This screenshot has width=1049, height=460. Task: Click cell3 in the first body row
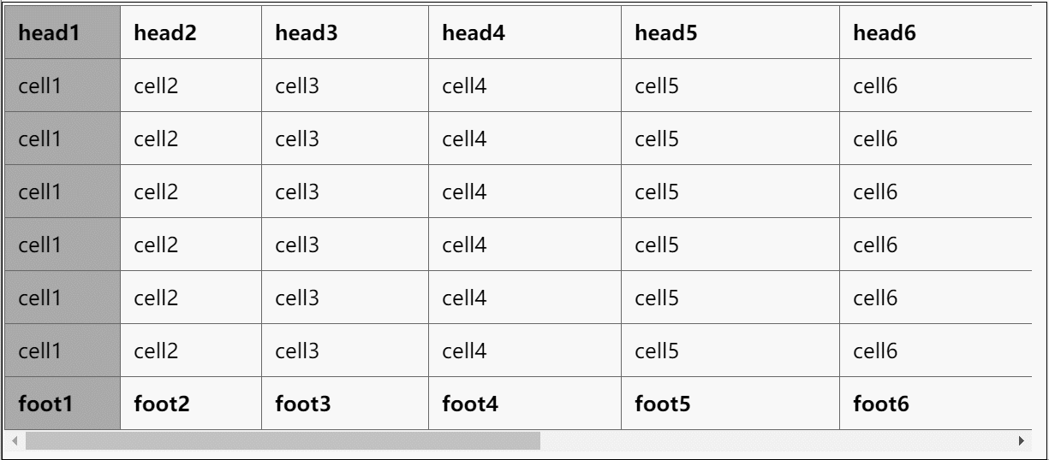(344, 86)
